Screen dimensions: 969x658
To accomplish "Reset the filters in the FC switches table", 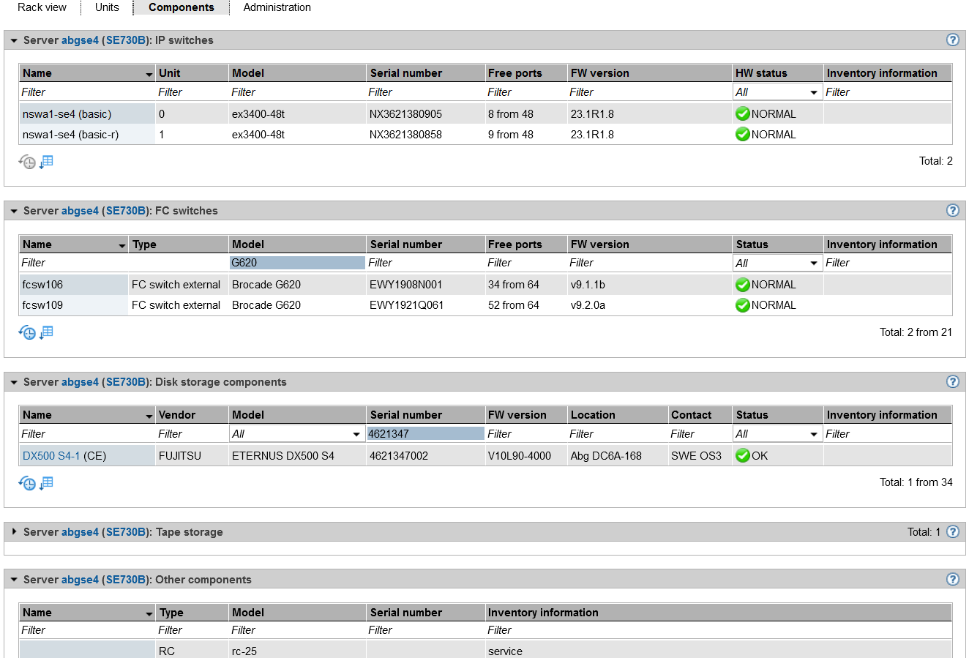I will click(27, 333).
